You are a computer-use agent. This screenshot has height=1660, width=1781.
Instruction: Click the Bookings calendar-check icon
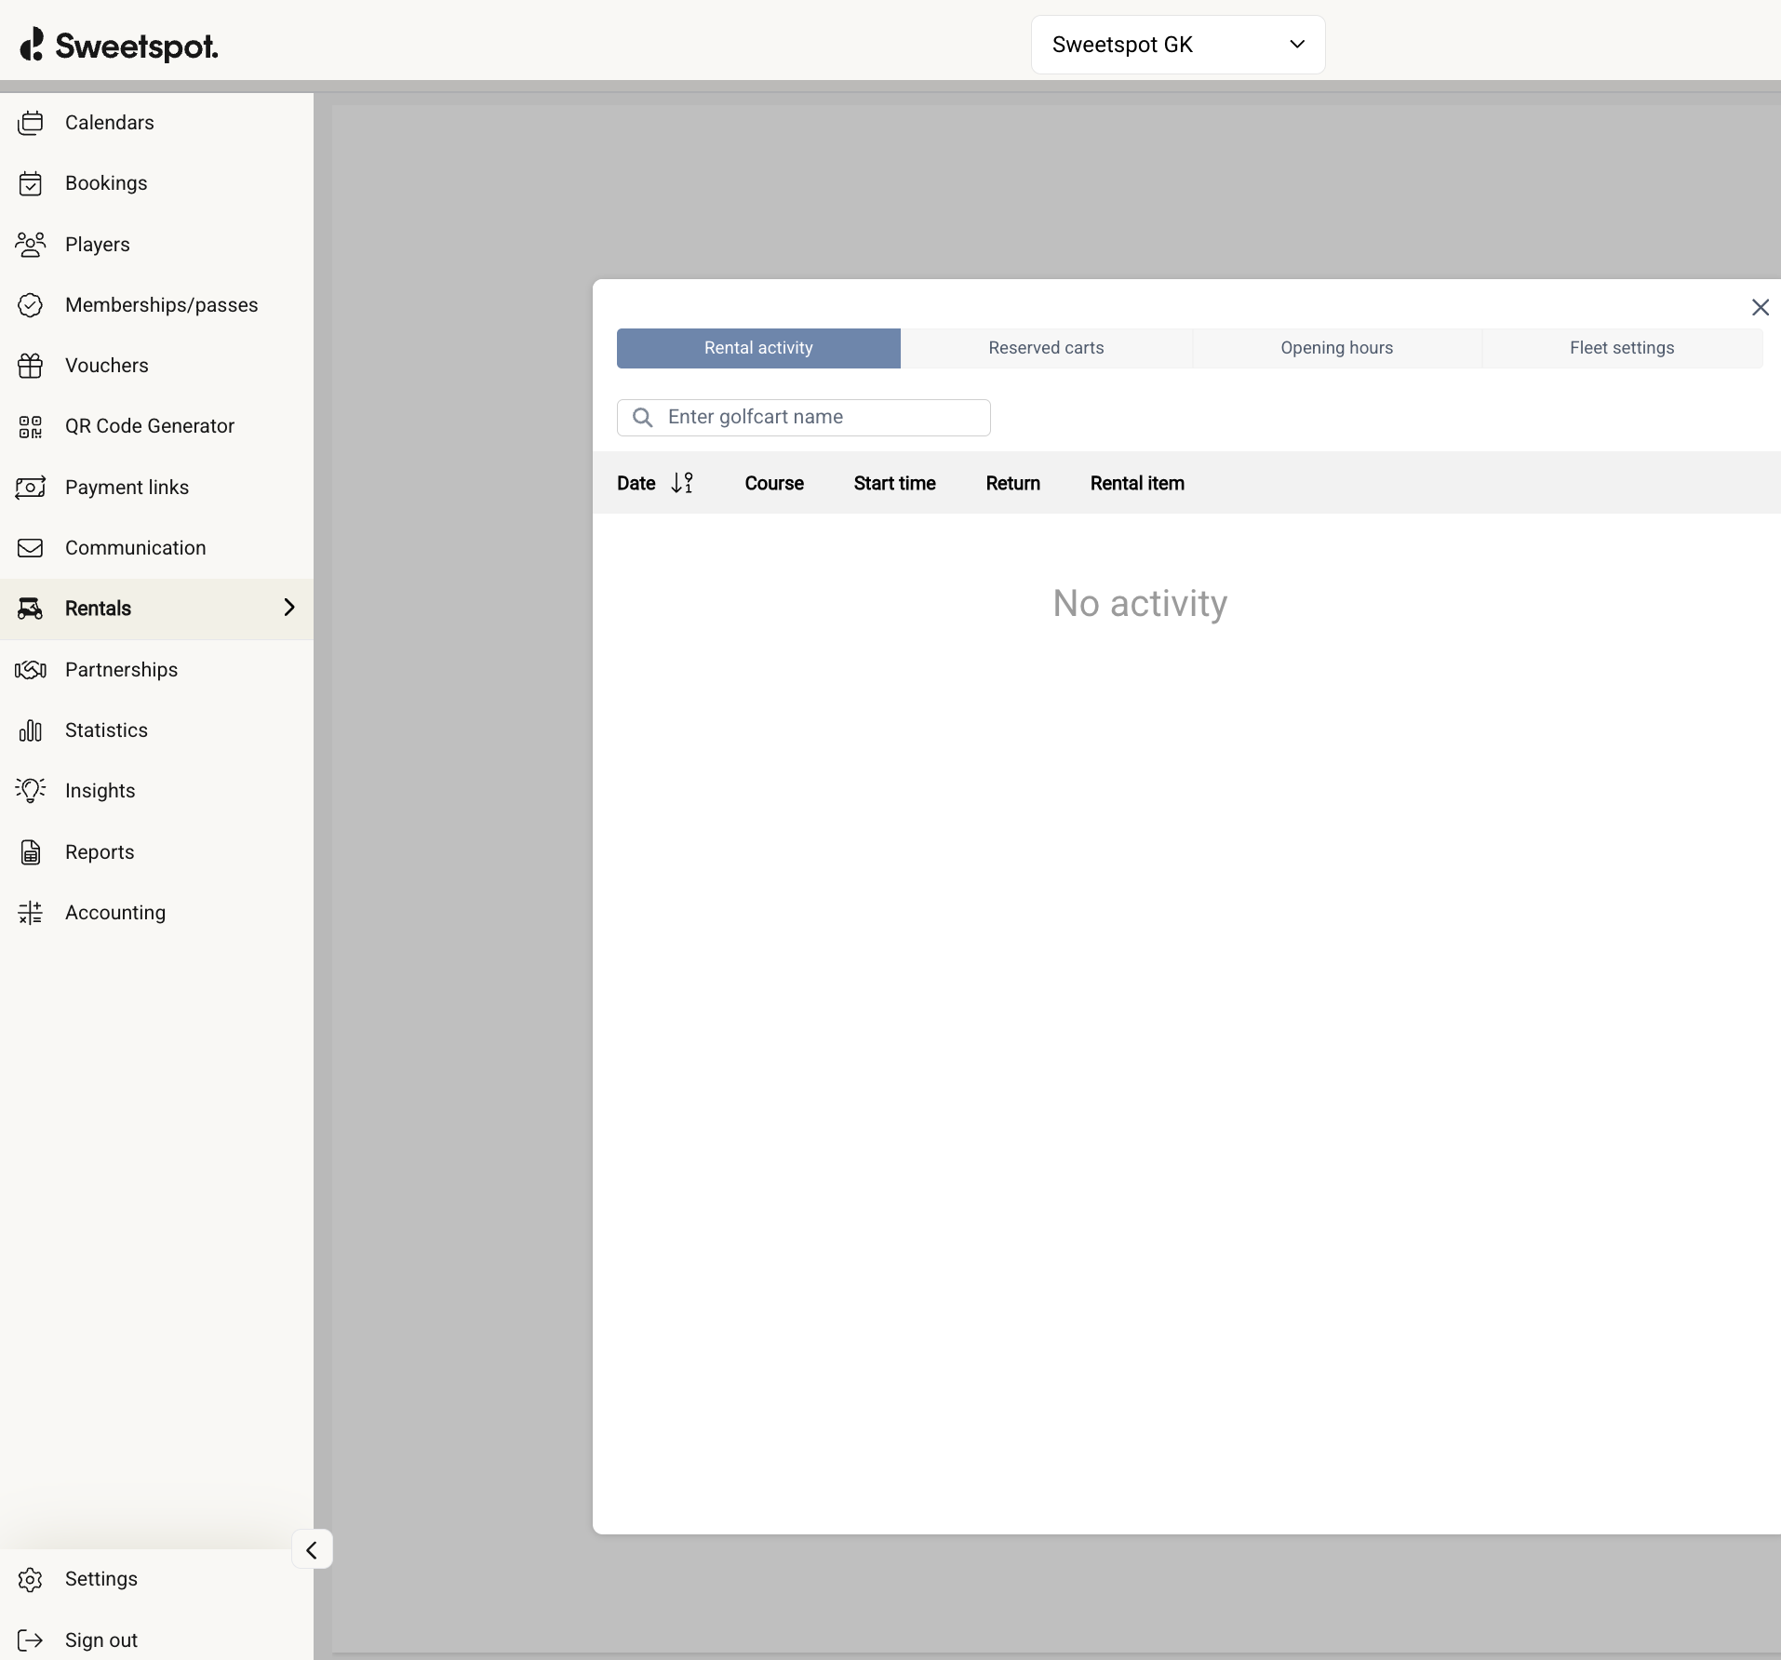(31, 183)
